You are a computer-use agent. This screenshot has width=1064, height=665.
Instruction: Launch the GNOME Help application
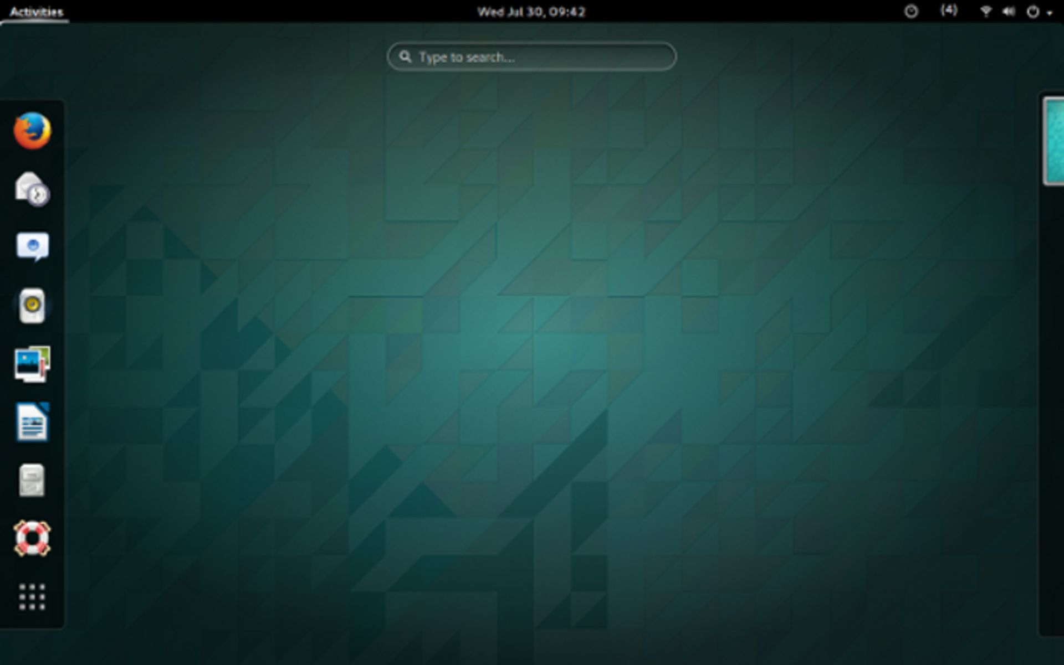coord(33,538)
